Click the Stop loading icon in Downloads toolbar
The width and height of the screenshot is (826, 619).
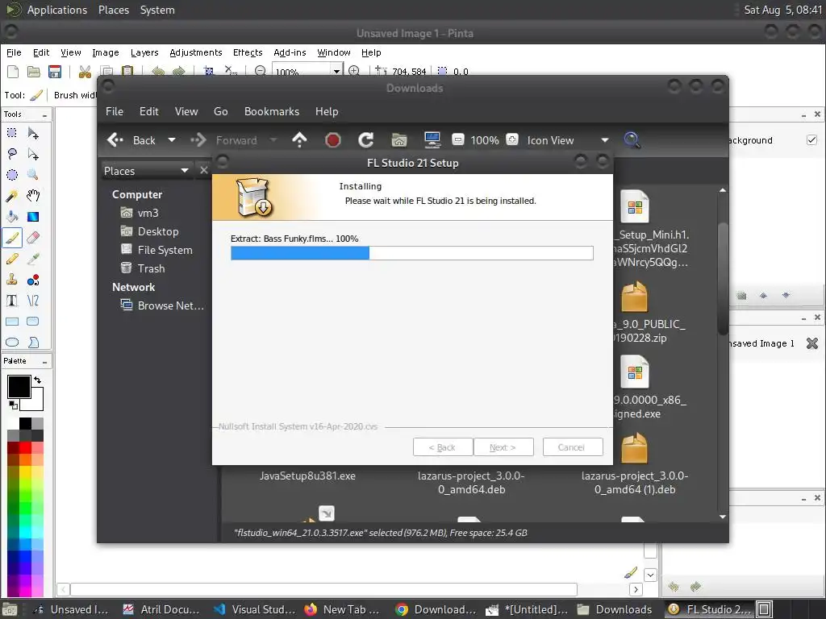click(x=332, y=140)
